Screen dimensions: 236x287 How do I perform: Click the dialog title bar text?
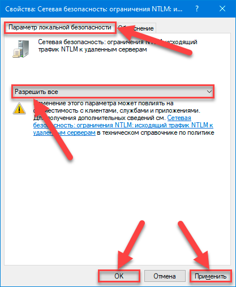94,9
